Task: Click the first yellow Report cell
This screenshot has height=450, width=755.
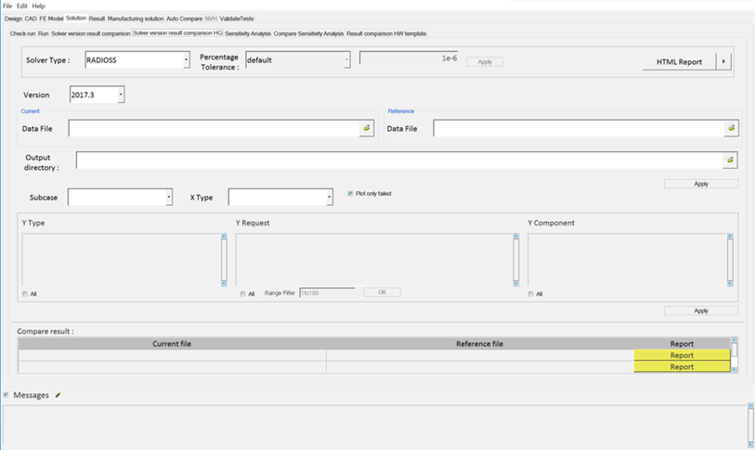Action: [x=682, y=355]
